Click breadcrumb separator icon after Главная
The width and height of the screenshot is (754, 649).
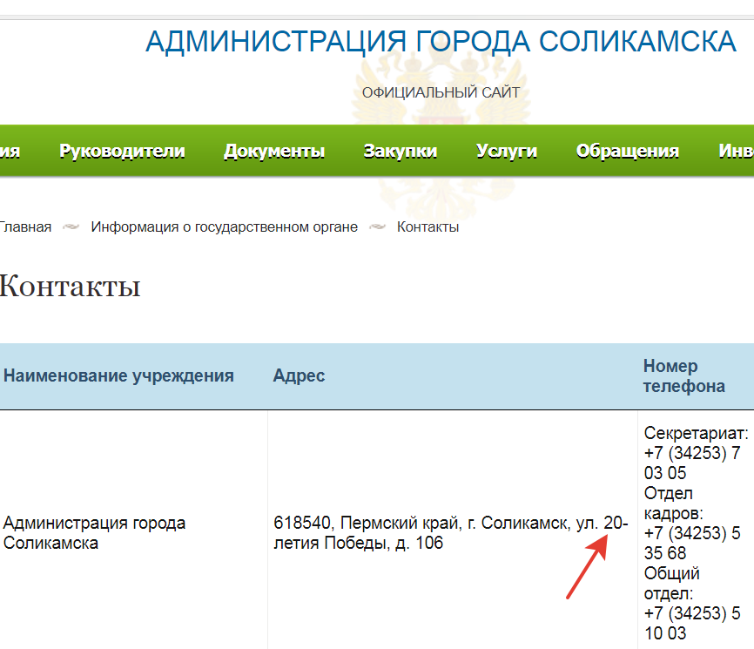71,227
